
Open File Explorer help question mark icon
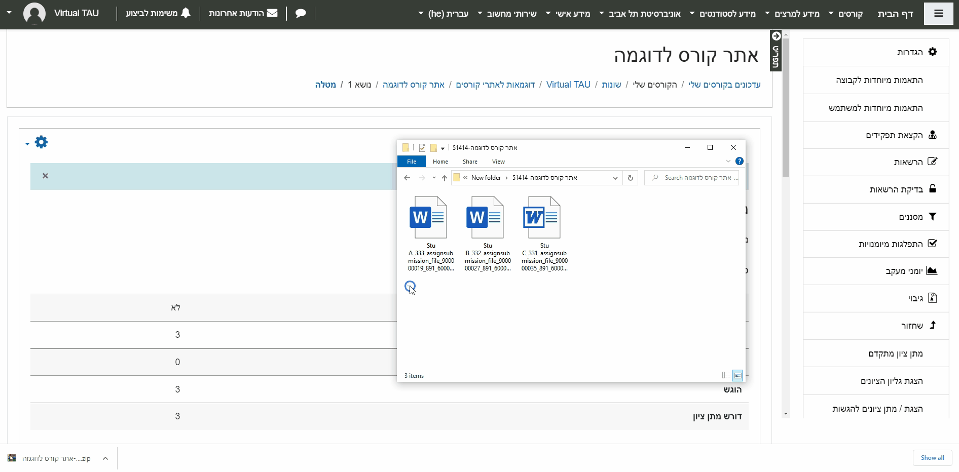point(740,161)
